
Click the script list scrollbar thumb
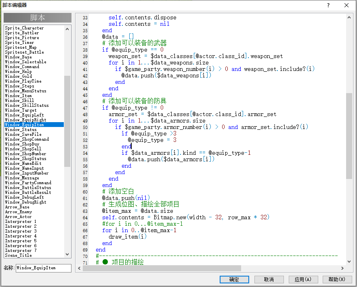(67, 121)
